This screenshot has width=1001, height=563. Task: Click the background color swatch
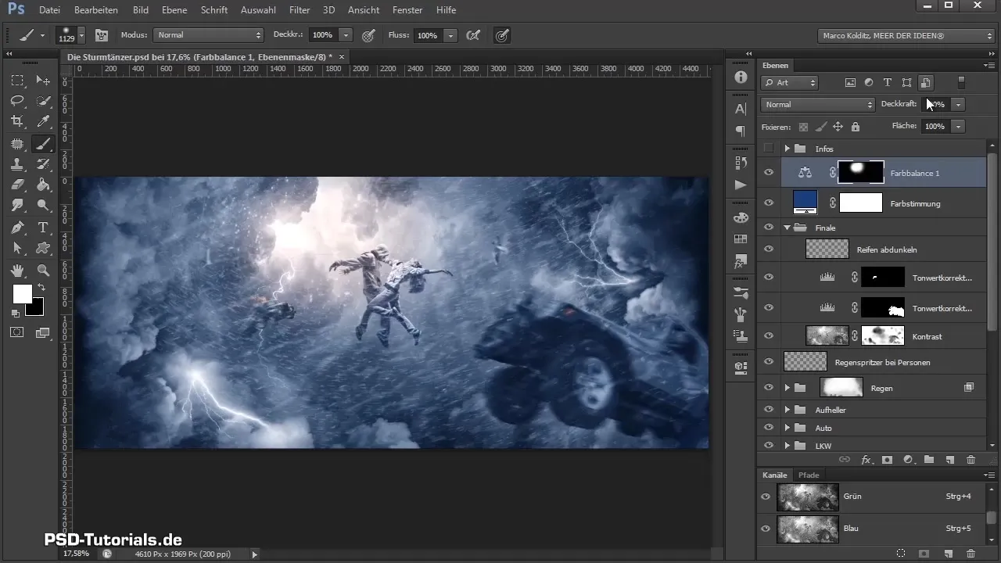[35, 308]
